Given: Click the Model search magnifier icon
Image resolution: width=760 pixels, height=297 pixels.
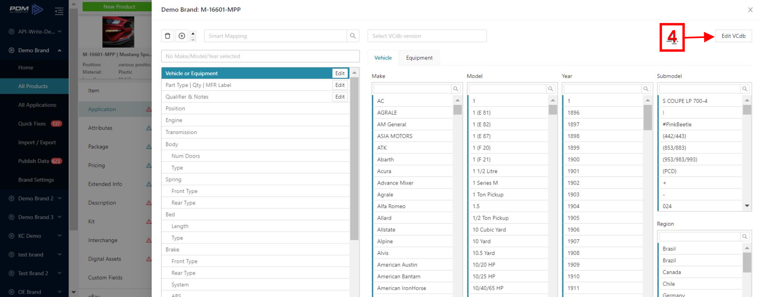Looking at the screenshot, I should point(551,89).
